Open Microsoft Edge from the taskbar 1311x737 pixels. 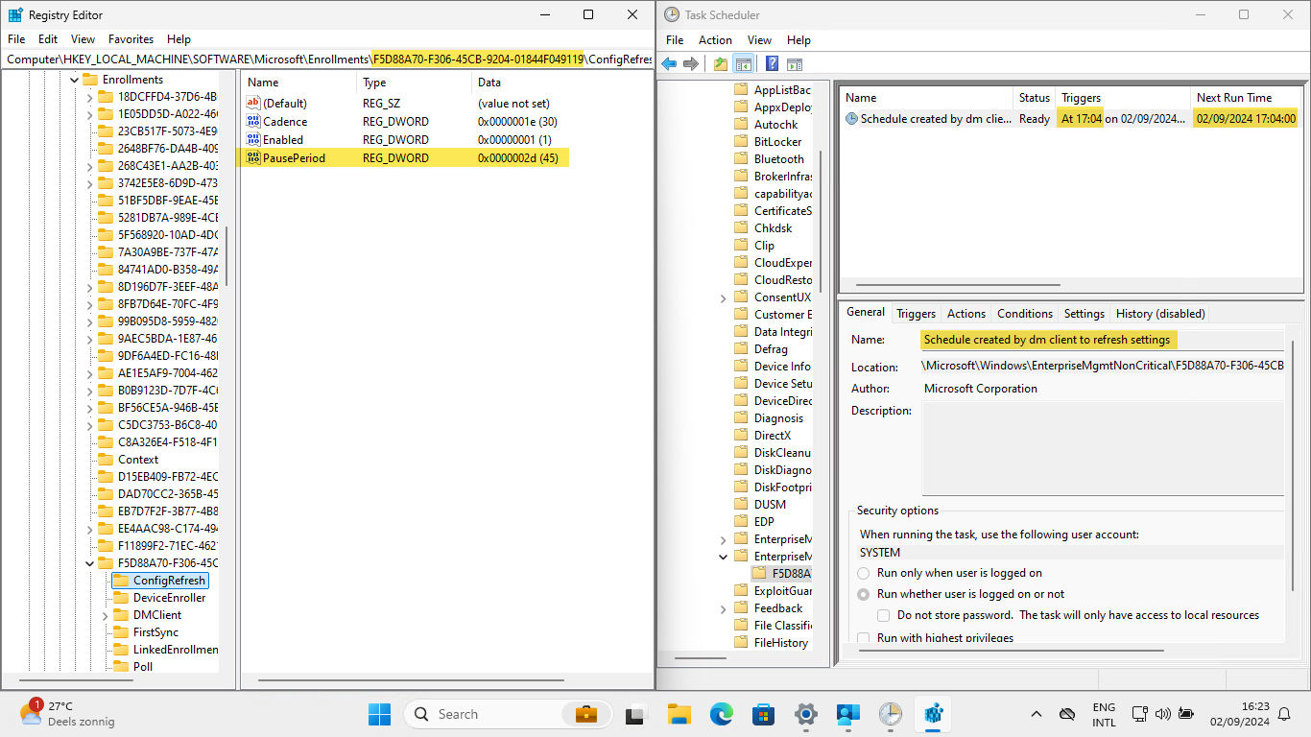coord(722,714)
